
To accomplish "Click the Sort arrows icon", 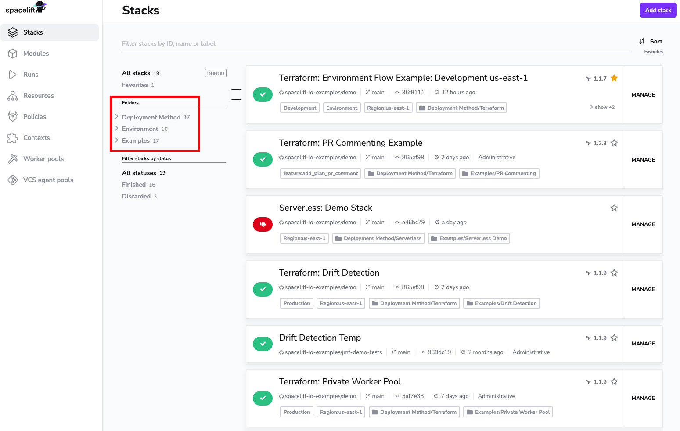I will tap(642, 41).
